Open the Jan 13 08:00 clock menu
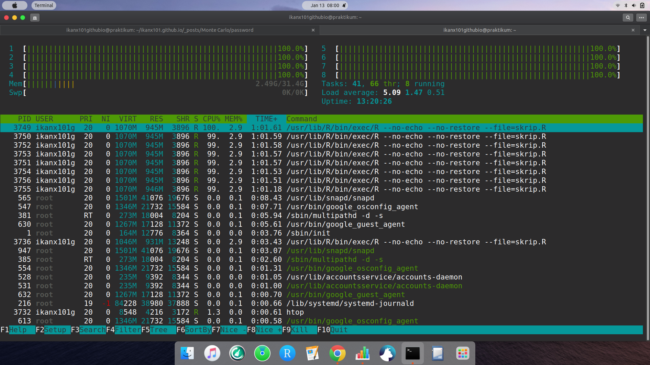 click(x=325, y=5)
